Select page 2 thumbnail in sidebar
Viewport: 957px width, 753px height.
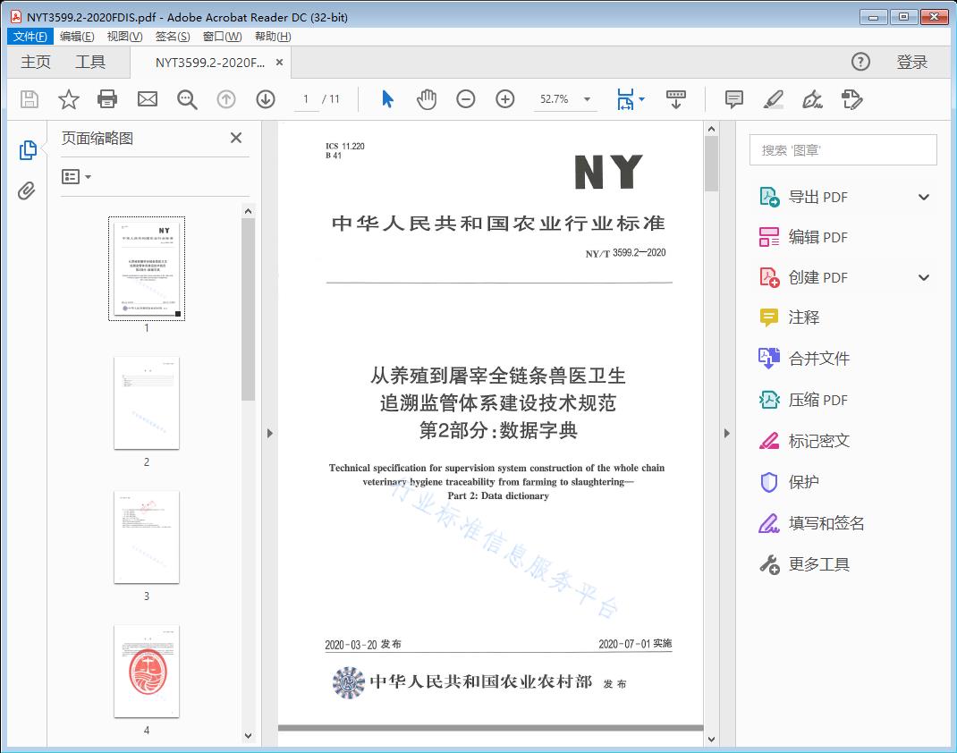147,403
